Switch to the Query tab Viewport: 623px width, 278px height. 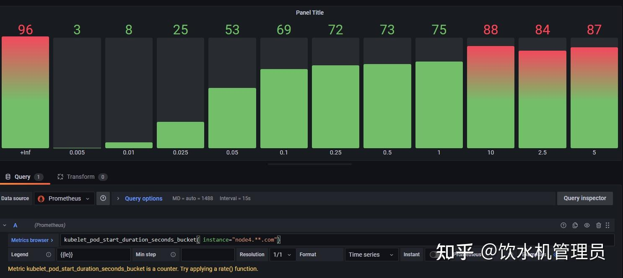[24, 177]
